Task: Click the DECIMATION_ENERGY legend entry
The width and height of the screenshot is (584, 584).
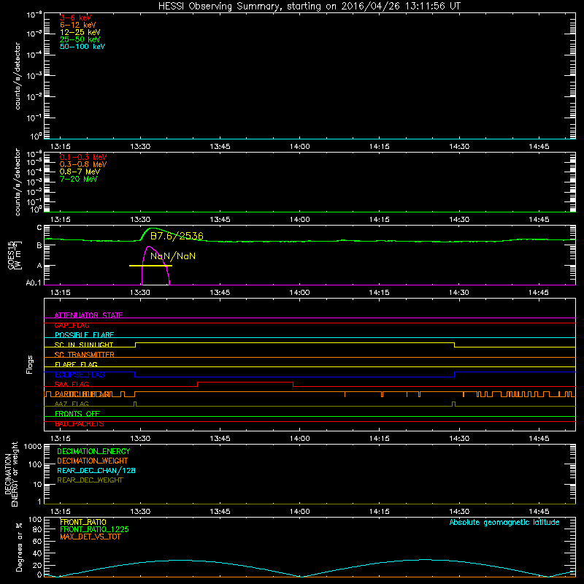Action: coord(93,451)
